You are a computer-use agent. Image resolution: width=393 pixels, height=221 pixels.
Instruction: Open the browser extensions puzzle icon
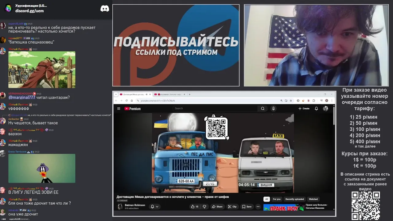coord(314,100)
